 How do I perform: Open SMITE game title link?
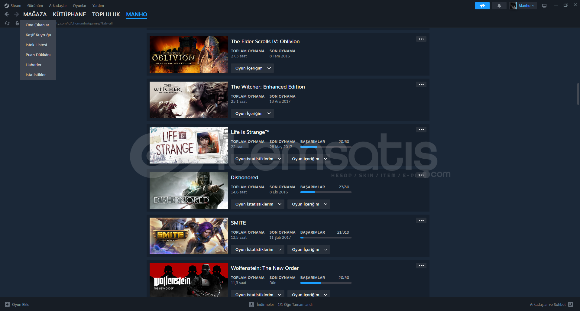pyautogui.click(x=238, y=223)
